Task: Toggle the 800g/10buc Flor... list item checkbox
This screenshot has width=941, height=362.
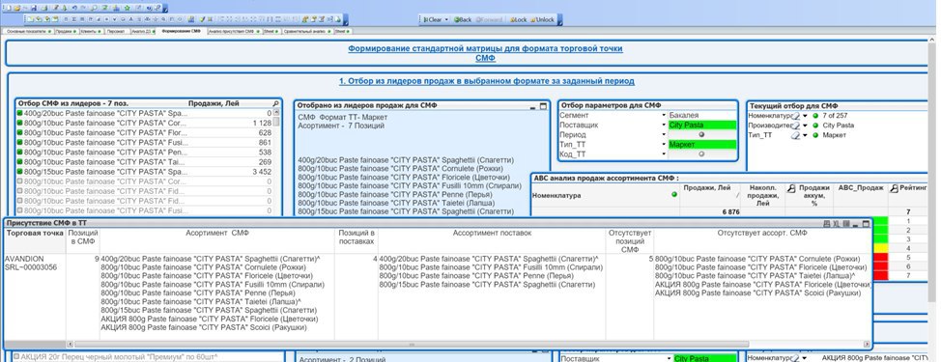Action: 19,132
